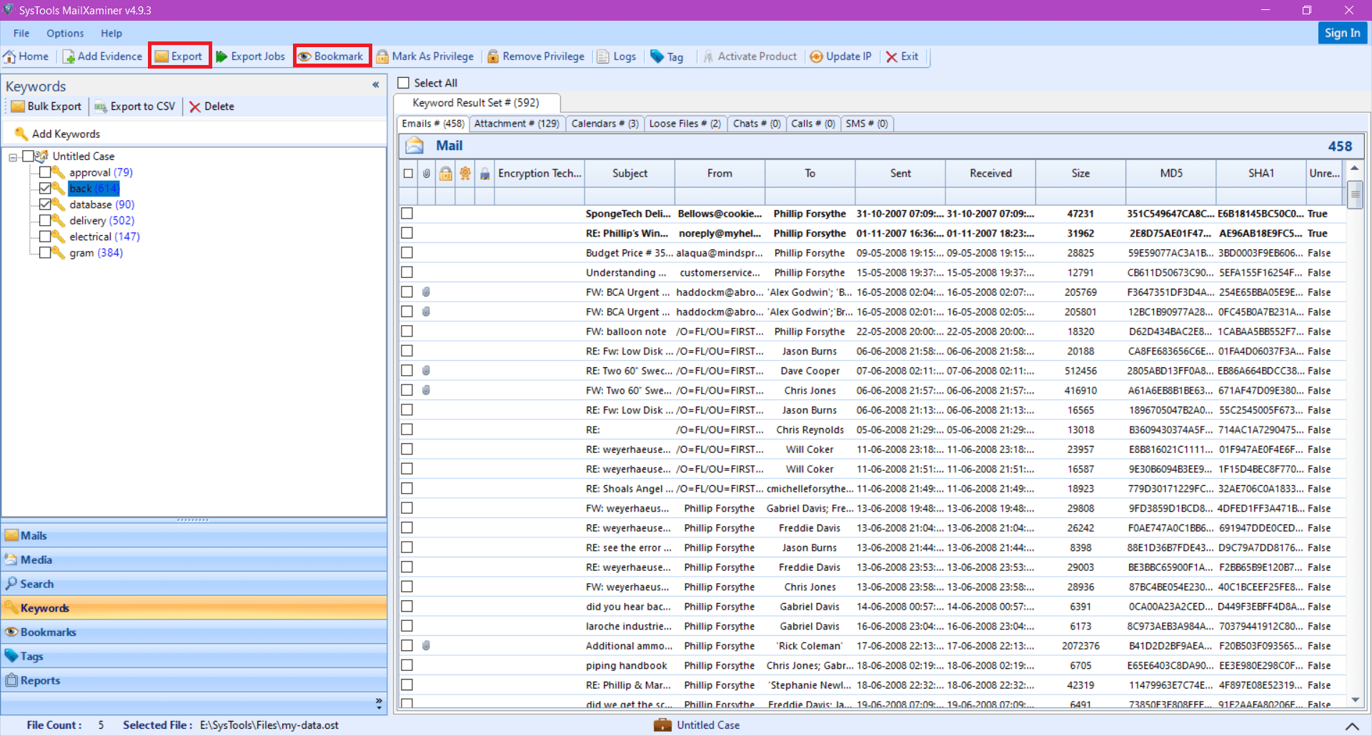Expand status bar up chevron
The width and height of the screenshot is (1372, 736).
point(1352,725)
